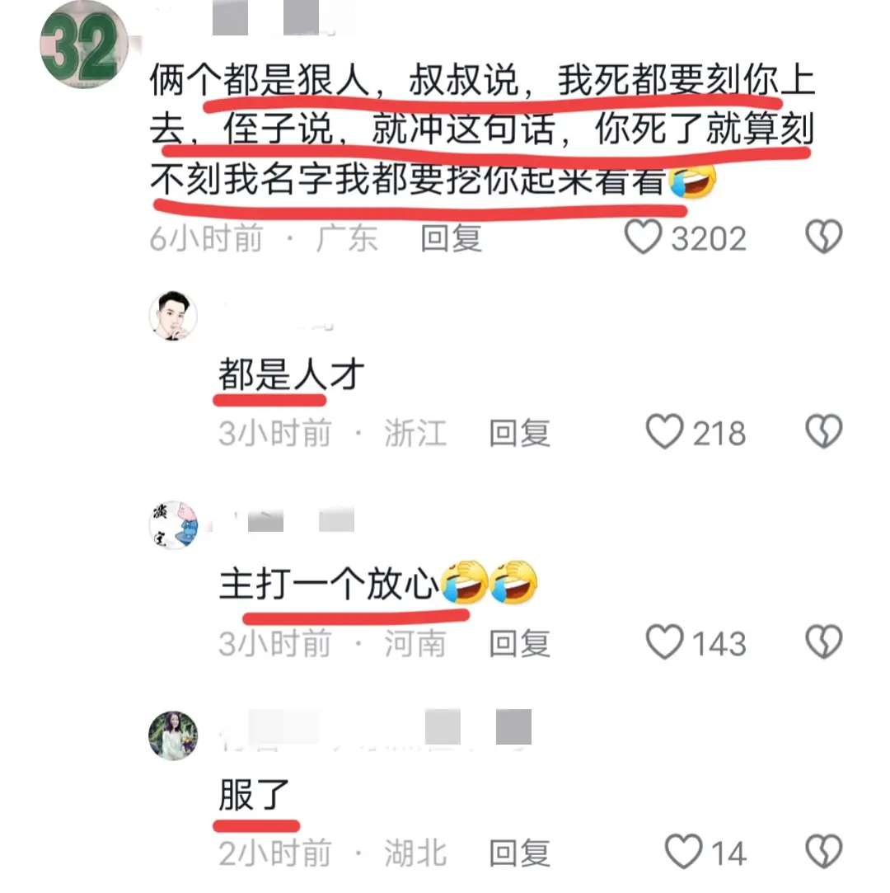Tap the long comment starting 俩个都是狠人
The image size is (890, 893).
point(483,129)
